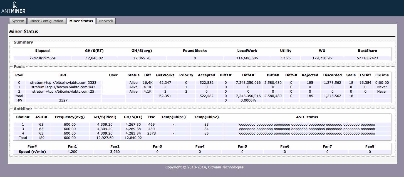This screenshot has height=177, width=404.
Task: Click Temp(Chip2) value 85 for chain 4
Action: 206,133
